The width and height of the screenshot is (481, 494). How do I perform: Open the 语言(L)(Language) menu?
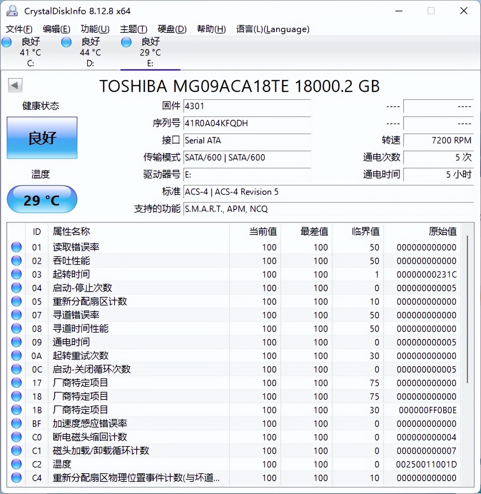coord(273,29)
